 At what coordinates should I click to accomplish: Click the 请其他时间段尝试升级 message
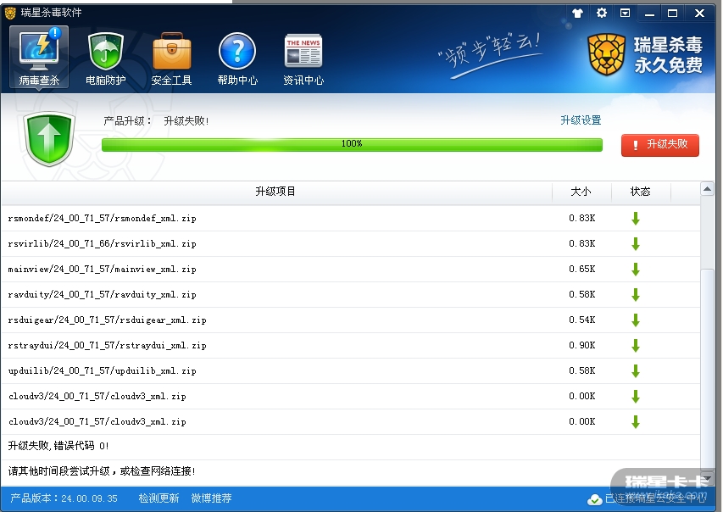point(102,471)
